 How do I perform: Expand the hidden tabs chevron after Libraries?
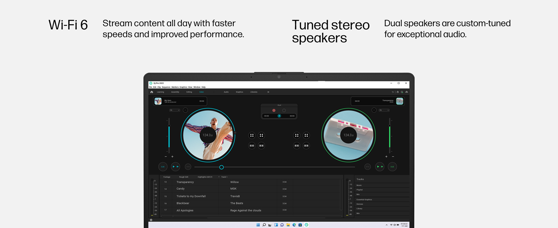[268, 92]
